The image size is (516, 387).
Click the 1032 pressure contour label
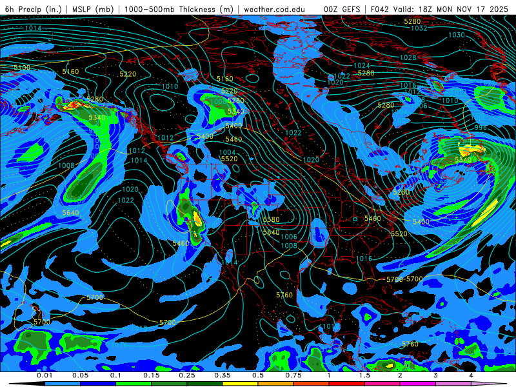[419, 28]
